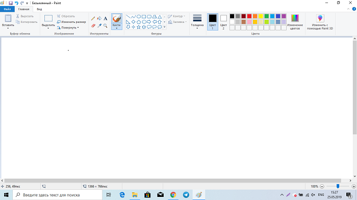Switch to the View (Вид) tab

tap(39, 9)
